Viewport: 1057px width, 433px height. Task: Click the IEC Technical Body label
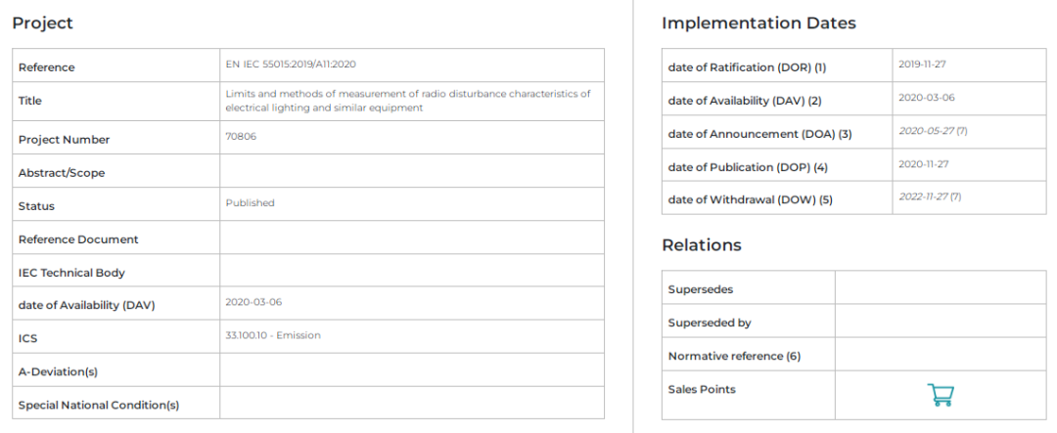pos(71,273)
